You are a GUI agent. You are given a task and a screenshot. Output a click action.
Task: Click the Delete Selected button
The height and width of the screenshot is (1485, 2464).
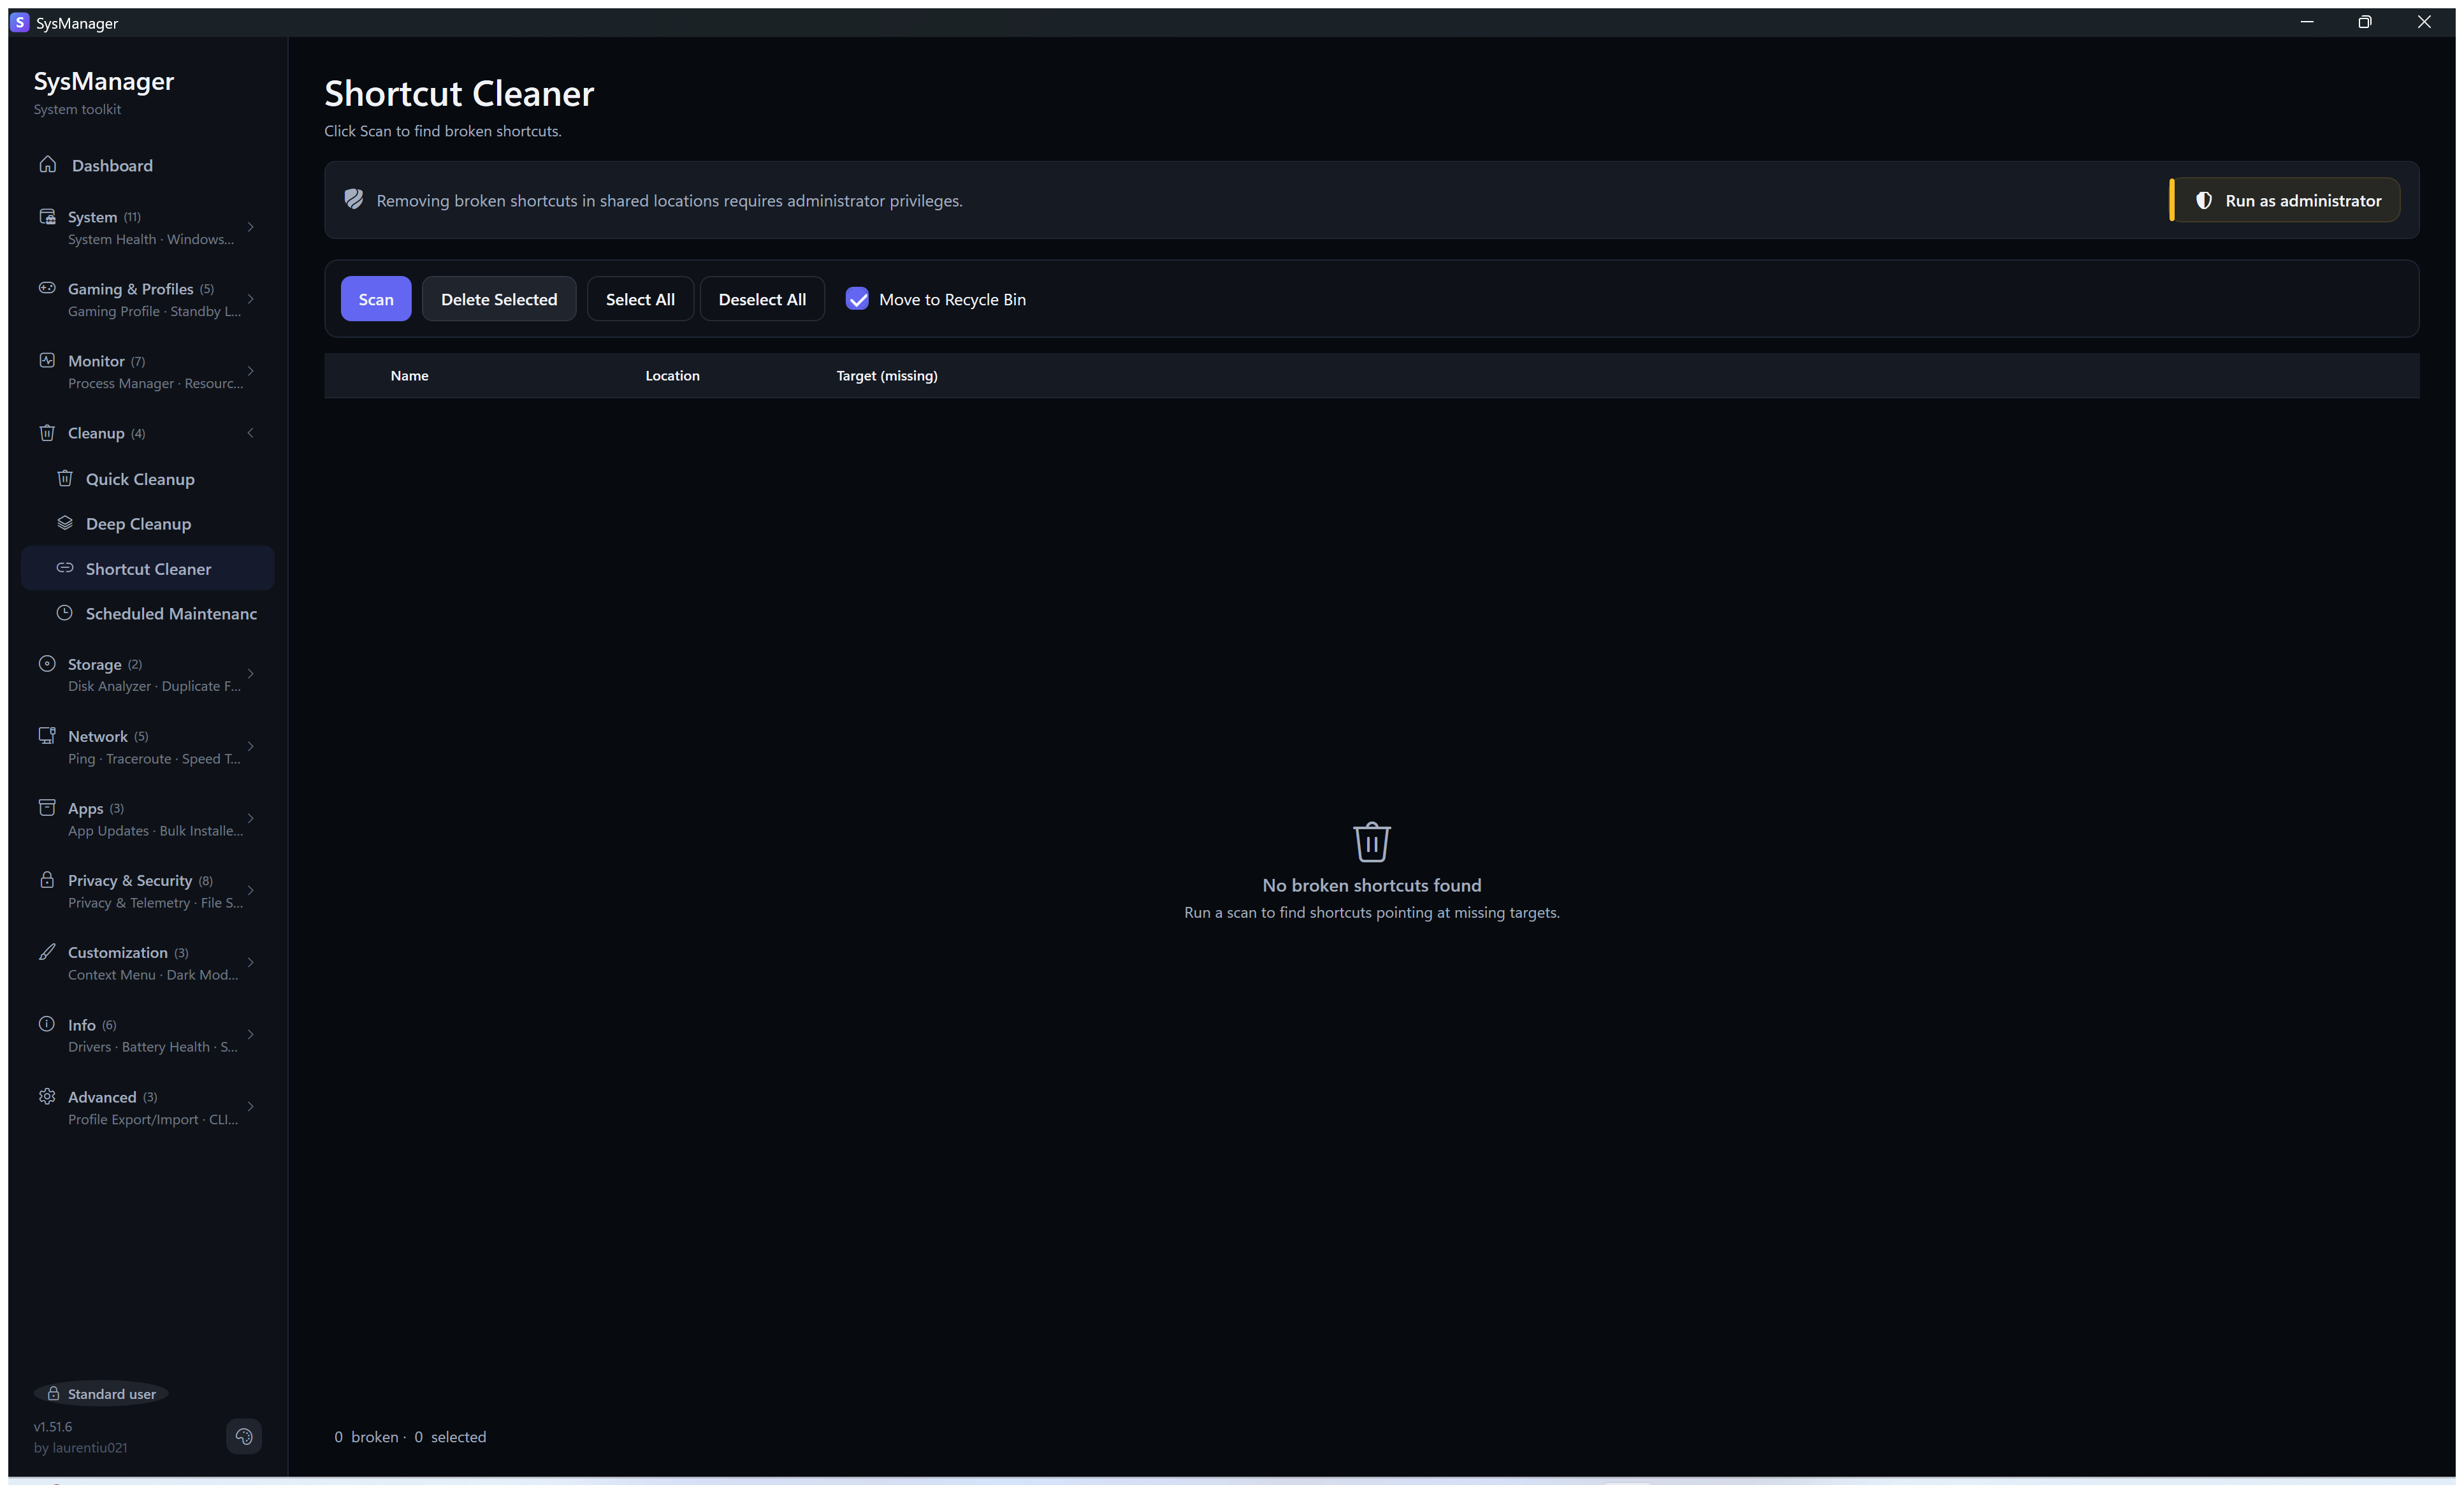tap(499, 299)
